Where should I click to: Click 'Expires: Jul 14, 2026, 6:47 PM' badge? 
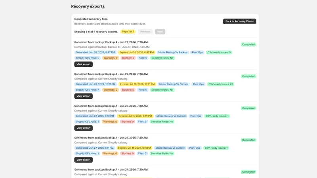[136, 53]
